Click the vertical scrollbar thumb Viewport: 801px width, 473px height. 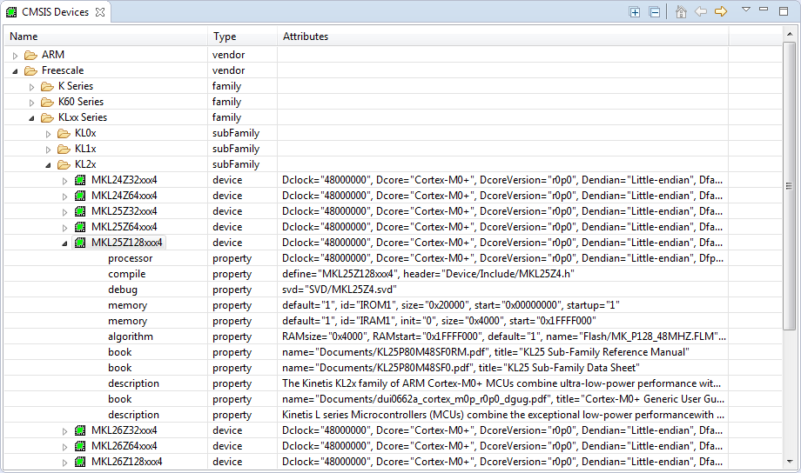coord(790,187)
